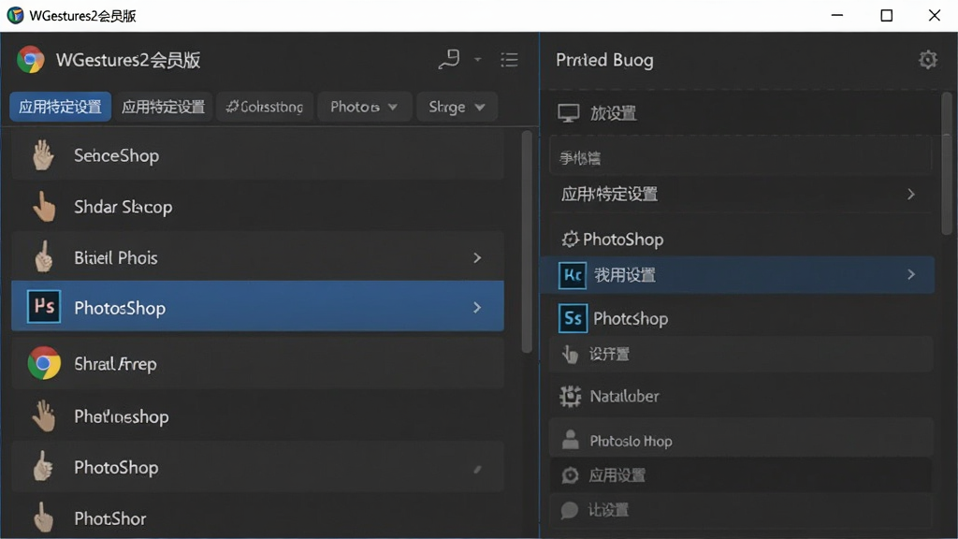Image resolution: width=958 pixels, height=539 pixels.
Task: Select the Phethoeshop row
Action: tap(257, 416)
